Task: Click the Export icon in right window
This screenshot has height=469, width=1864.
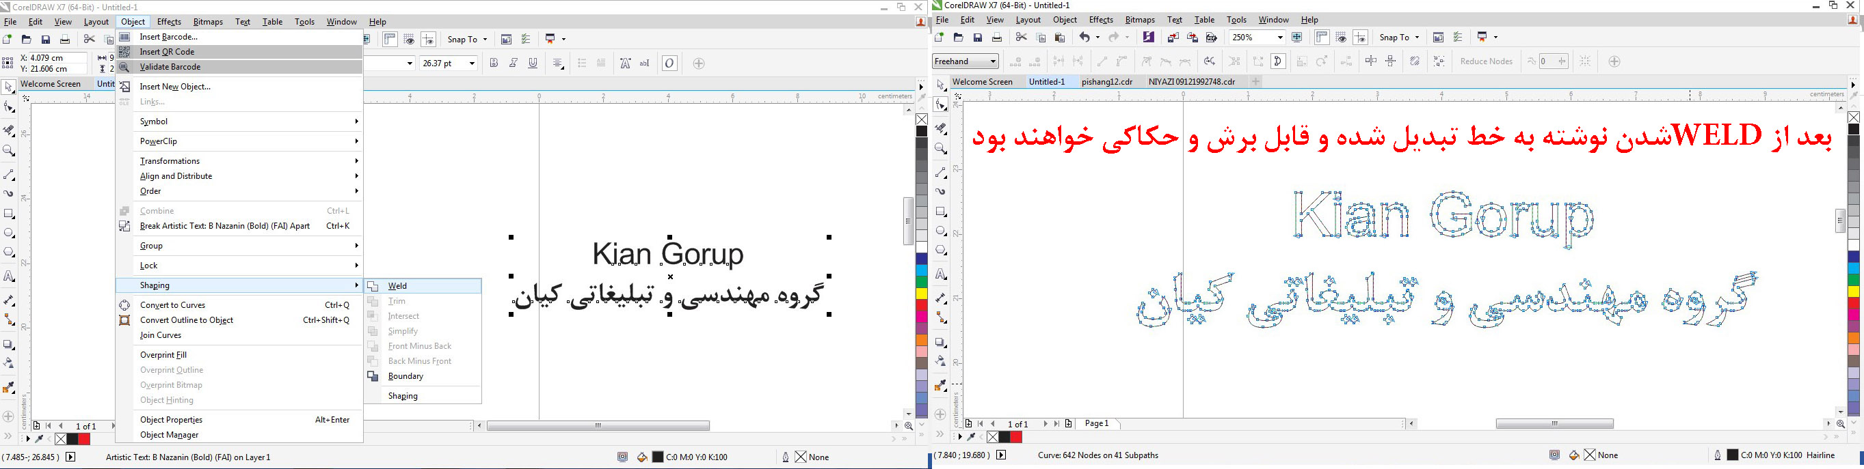Action: click(x=1193, y=38)
